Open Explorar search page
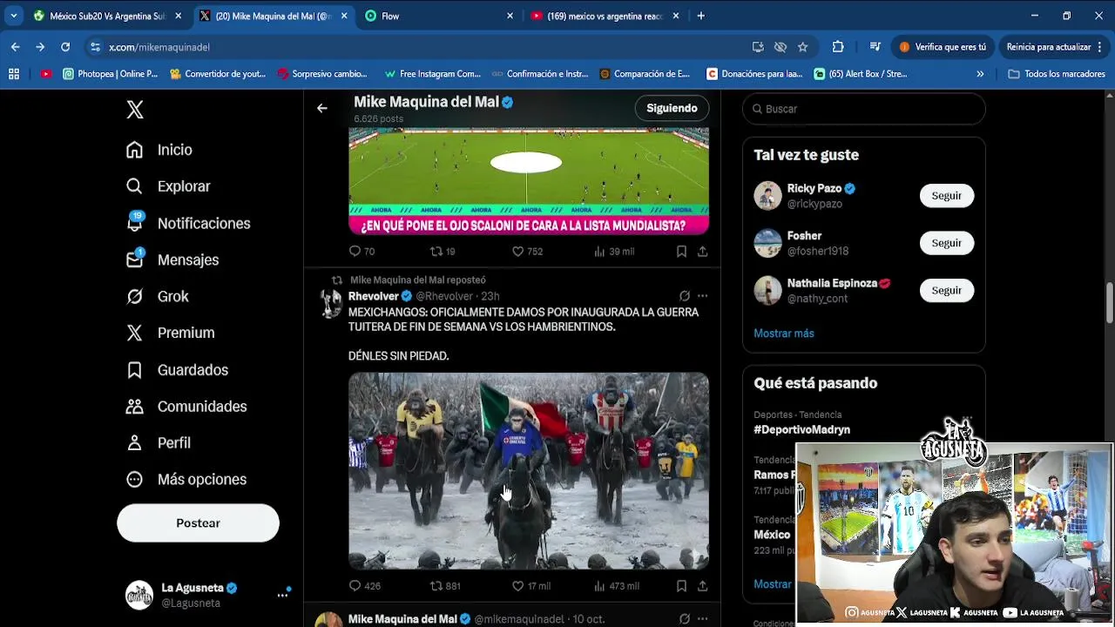1115x627 pixels. [167, 186]
